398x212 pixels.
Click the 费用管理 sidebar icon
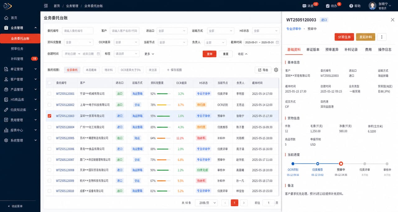(6, 120)
